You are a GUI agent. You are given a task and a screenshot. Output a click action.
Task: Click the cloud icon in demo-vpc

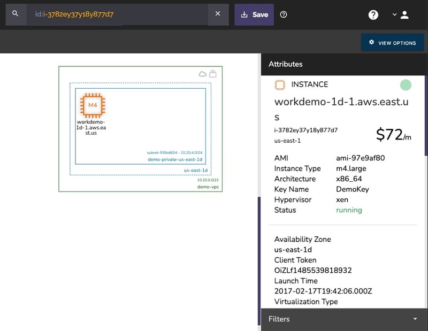203,74
